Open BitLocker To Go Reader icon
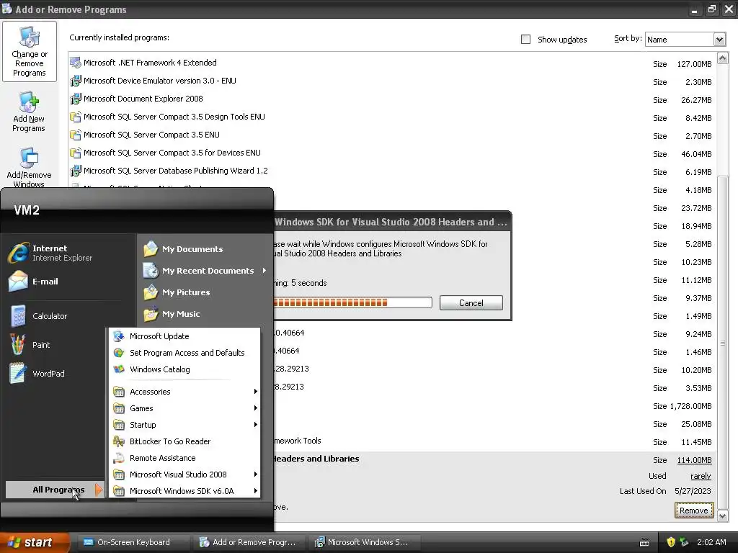The image size is (738, 553). (x=119, y=441)
